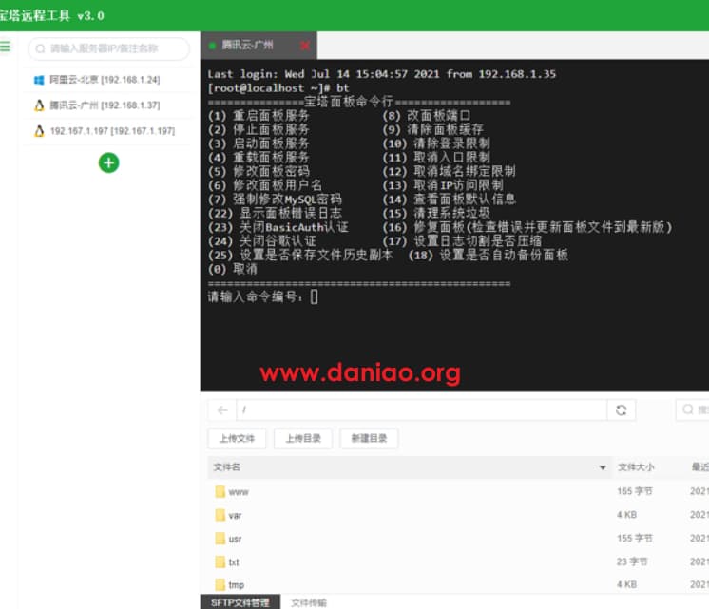The width and height of the screenshot is (709, 609).
Task: Open the var folder
Action: tap(228, 515)
